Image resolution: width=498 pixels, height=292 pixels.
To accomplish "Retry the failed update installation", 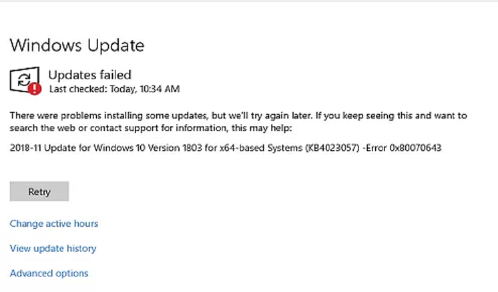I will (x=39, y=191).
